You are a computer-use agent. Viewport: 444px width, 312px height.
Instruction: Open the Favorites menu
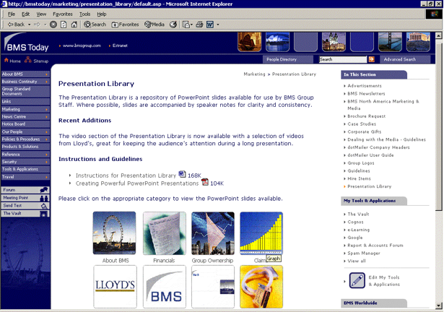coord(62,14)
